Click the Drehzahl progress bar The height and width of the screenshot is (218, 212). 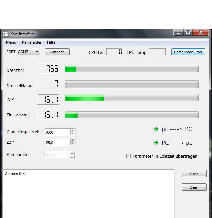(x=132, y=69)
